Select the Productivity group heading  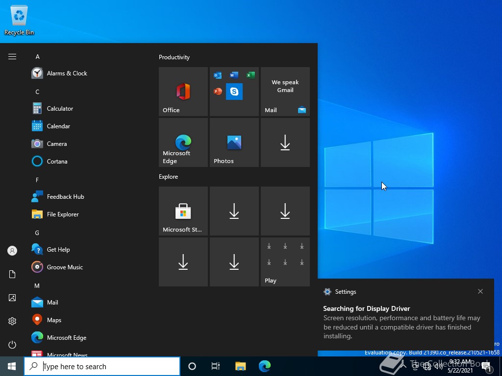[174, 57]
